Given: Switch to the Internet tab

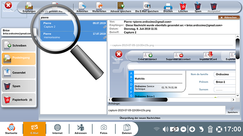Looking at the screenshot, I should pyautogui.click(x=57, y=129).
